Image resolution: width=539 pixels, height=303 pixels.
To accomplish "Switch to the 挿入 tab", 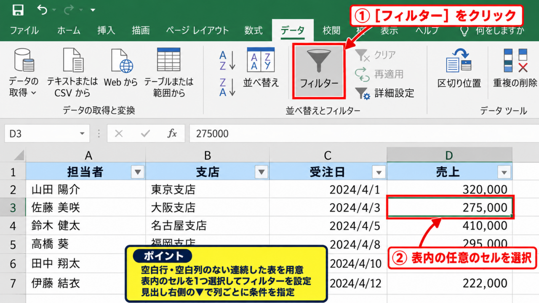I will coord(106,30).
